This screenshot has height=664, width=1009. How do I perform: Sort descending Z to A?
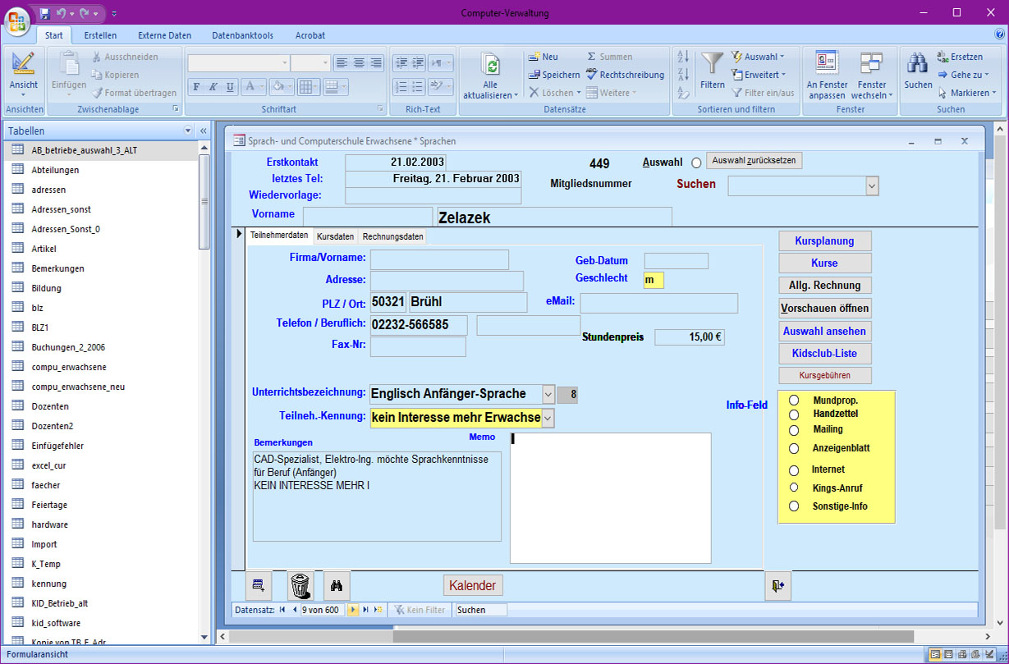[683, 75]
